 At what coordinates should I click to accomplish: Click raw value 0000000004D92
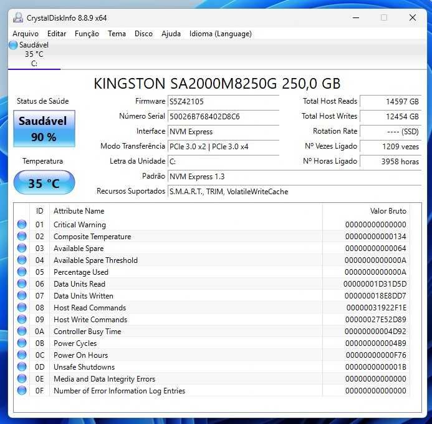pos(375,332)
